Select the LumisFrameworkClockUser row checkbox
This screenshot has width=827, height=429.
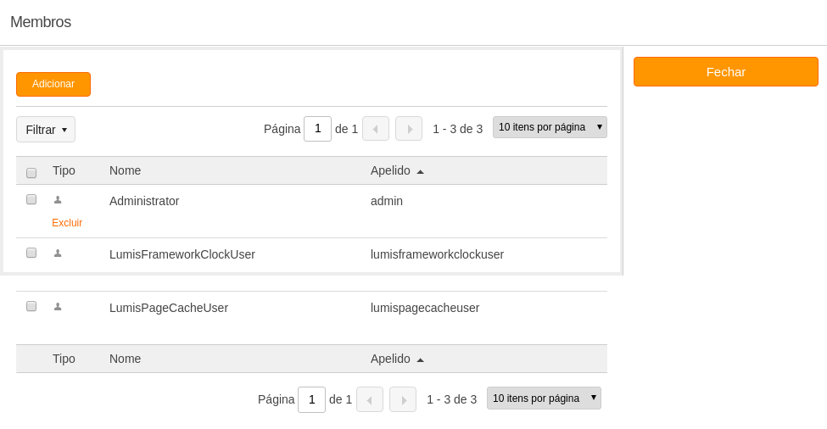[x=31, y=253]
